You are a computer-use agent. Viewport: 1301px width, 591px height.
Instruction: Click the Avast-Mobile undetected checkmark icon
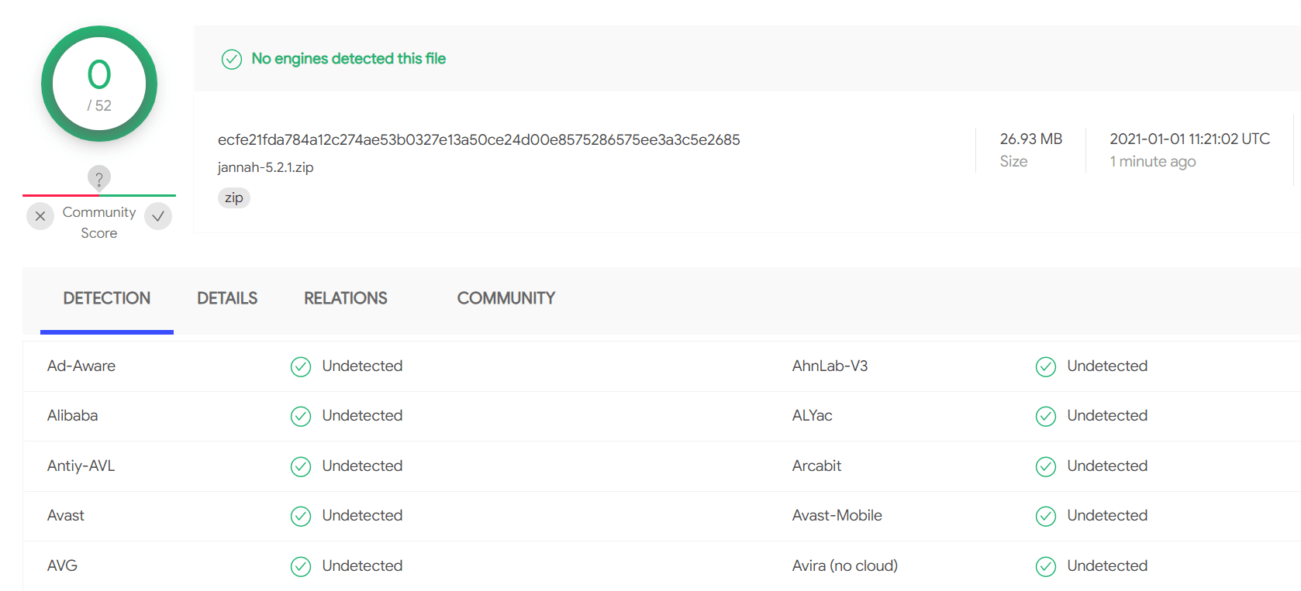pyautogui.click(x=1046, y=516)
